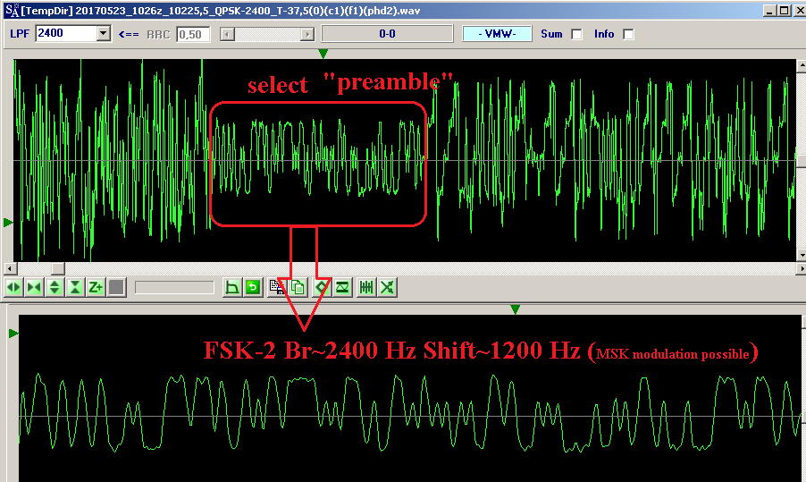
Task: Click the copy pages icon
Action: (x=297, y=287)
